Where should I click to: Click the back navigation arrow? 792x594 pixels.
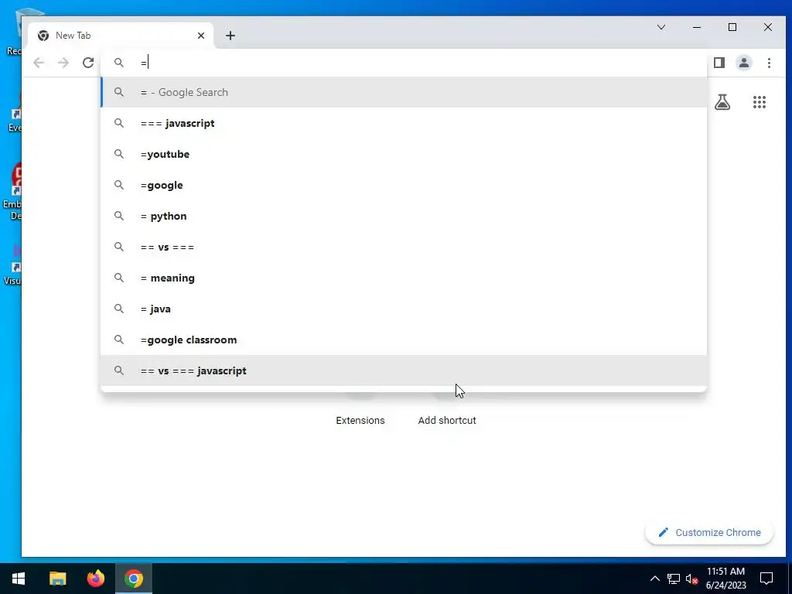(x=39, y=63)
